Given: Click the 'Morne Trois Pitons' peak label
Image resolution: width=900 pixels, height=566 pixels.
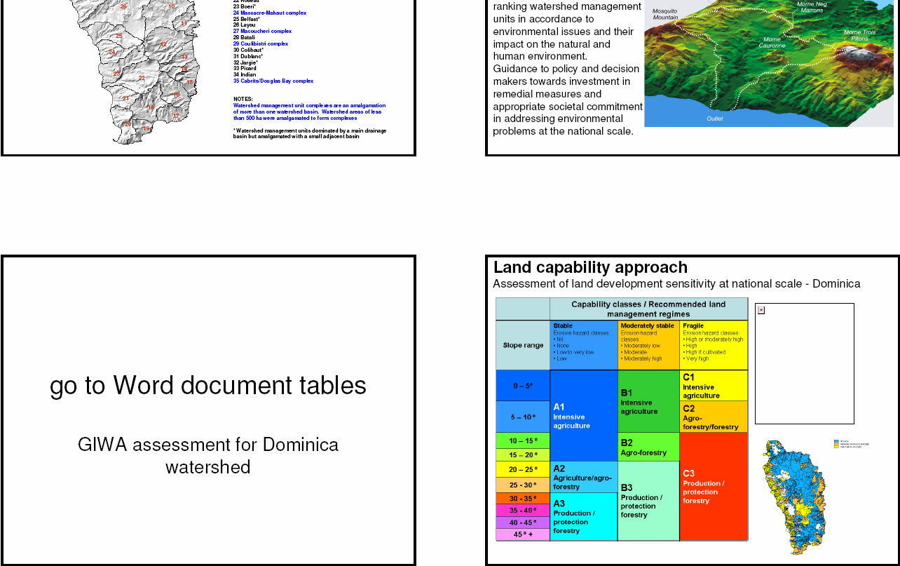Looking at the screenshot, I should (859, 35).
